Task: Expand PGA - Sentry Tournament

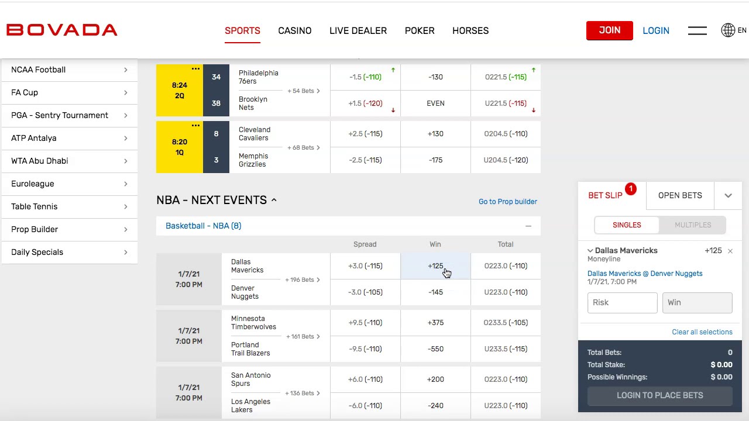Action: tap(70, 115)
